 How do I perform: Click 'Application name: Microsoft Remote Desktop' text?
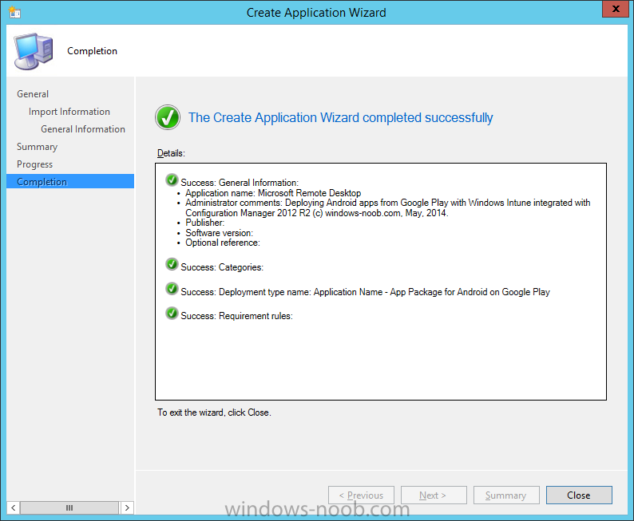tap(273, 193)
